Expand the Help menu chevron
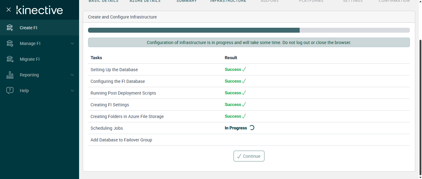 (x=72, y=91)
